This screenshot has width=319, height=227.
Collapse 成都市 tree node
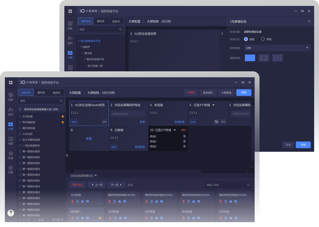81,47
